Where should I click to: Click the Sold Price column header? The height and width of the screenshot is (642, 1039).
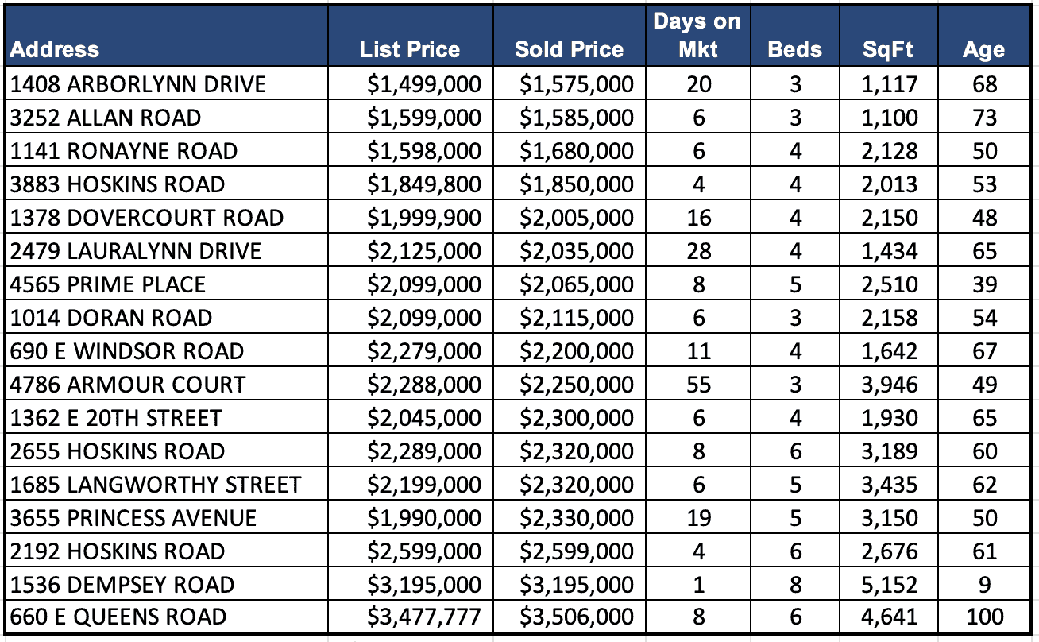pos(569,49)
